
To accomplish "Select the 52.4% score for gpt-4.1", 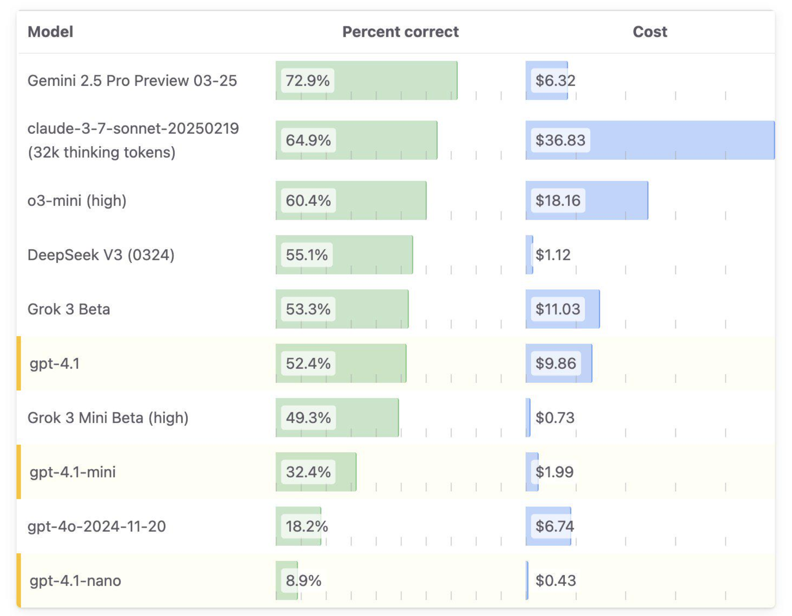I will click(x=308, y=363).
